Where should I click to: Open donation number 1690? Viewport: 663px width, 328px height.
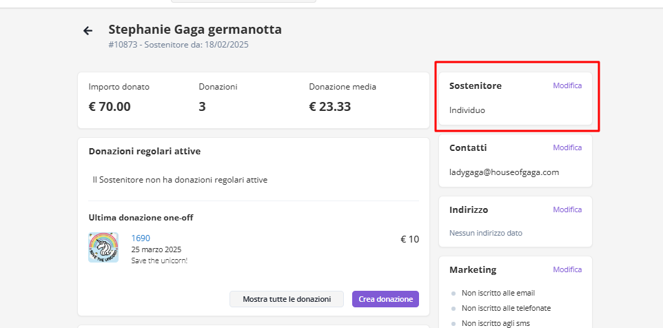pos(141,238)
